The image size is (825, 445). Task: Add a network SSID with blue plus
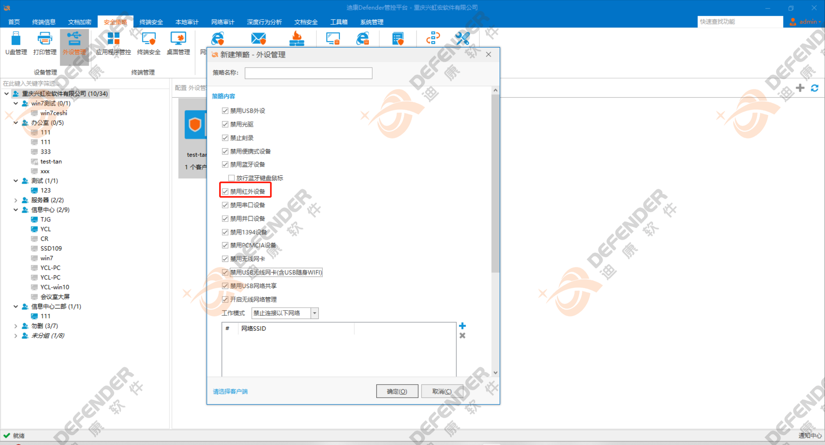pos(462,326)
